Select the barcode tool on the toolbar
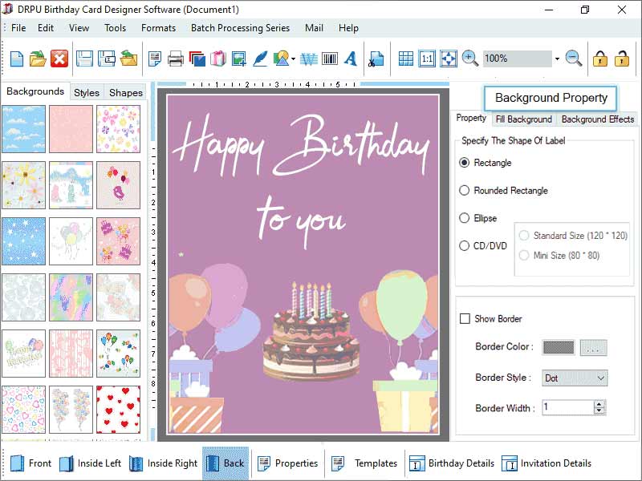The image size is (642, 481). 331,59
